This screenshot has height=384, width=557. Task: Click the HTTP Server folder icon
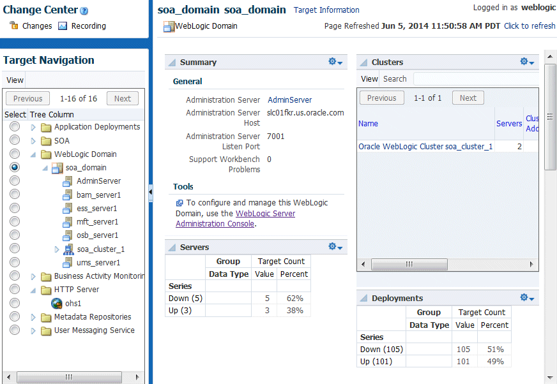coord(46,290)
